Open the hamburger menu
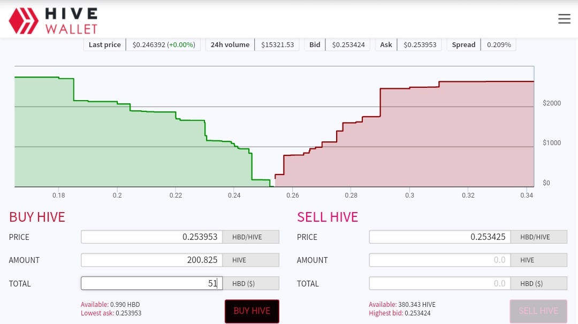Screen dimensions: 578x324 point(564,19)
